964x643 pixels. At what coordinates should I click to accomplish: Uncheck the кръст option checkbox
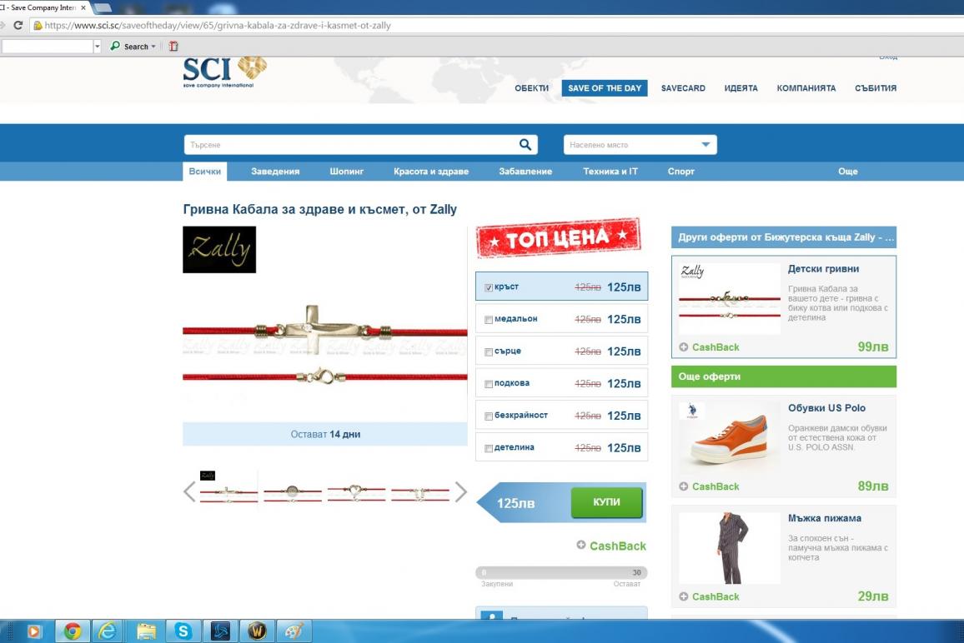pos(489,287)
